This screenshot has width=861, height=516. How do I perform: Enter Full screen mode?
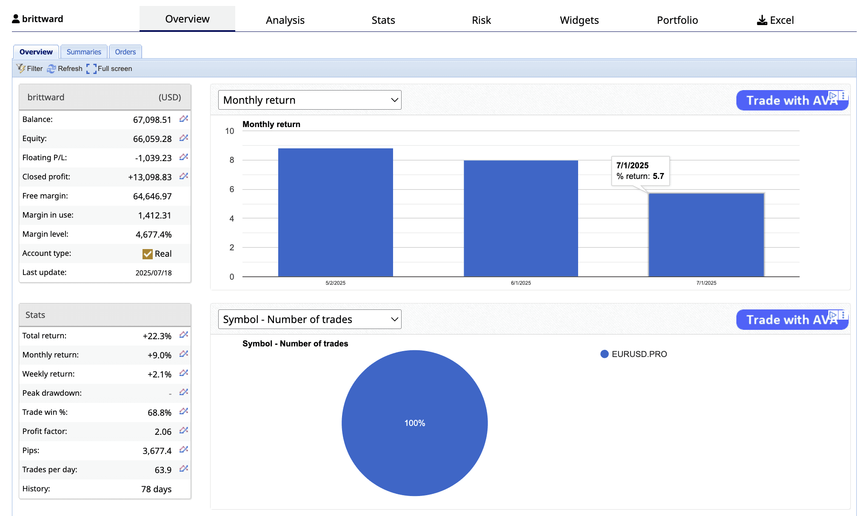tap(91, 69)
